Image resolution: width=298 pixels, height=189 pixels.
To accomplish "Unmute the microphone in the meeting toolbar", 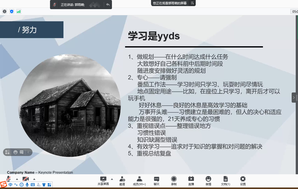I will click(9, 179).
